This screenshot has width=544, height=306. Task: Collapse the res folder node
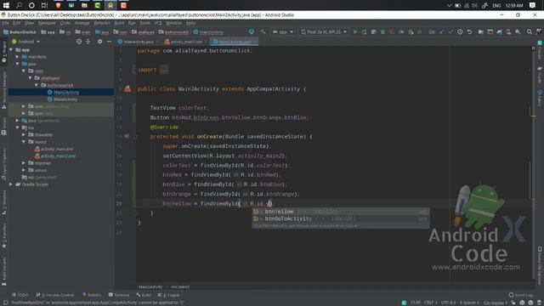pos(17,127)
